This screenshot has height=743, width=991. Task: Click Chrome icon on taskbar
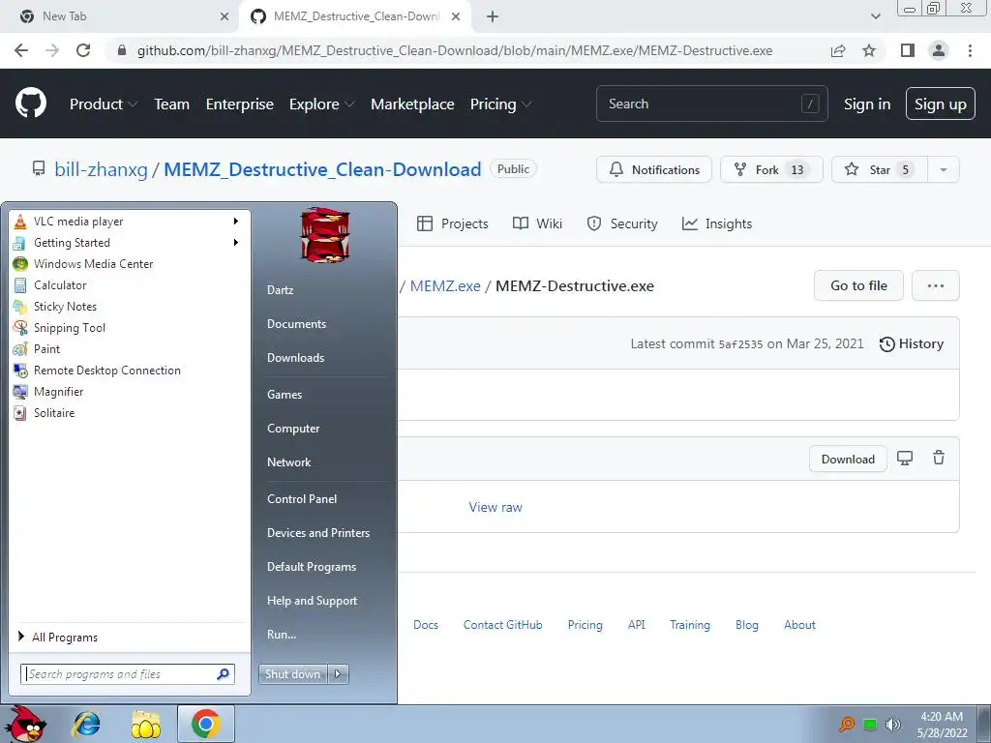pos(206,724)
